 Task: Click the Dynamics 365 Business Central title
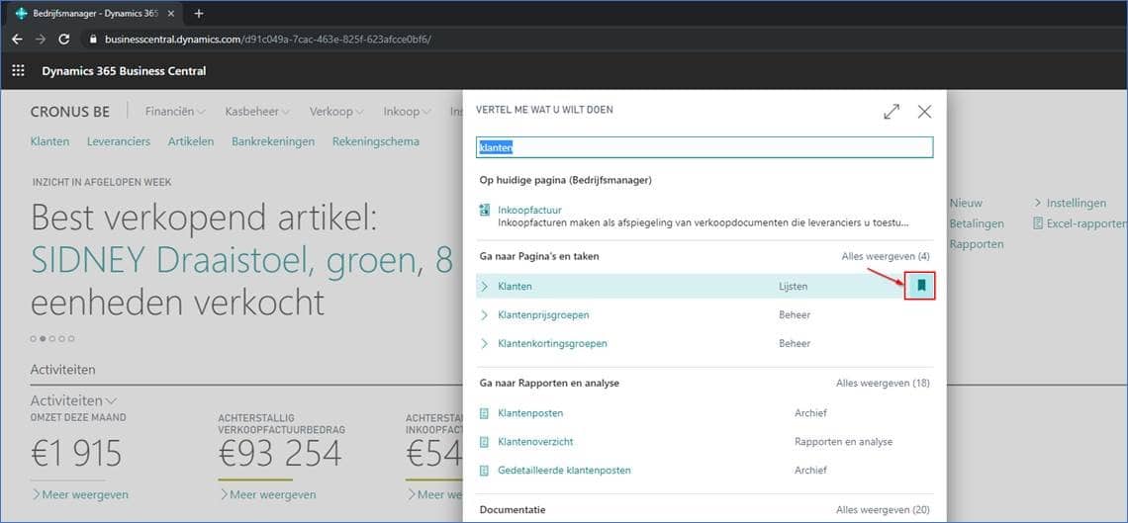[x=124, y=70]
